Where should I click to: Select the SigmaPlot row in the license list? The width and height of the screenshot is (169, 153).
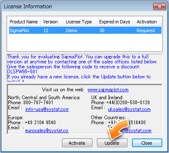85,30
